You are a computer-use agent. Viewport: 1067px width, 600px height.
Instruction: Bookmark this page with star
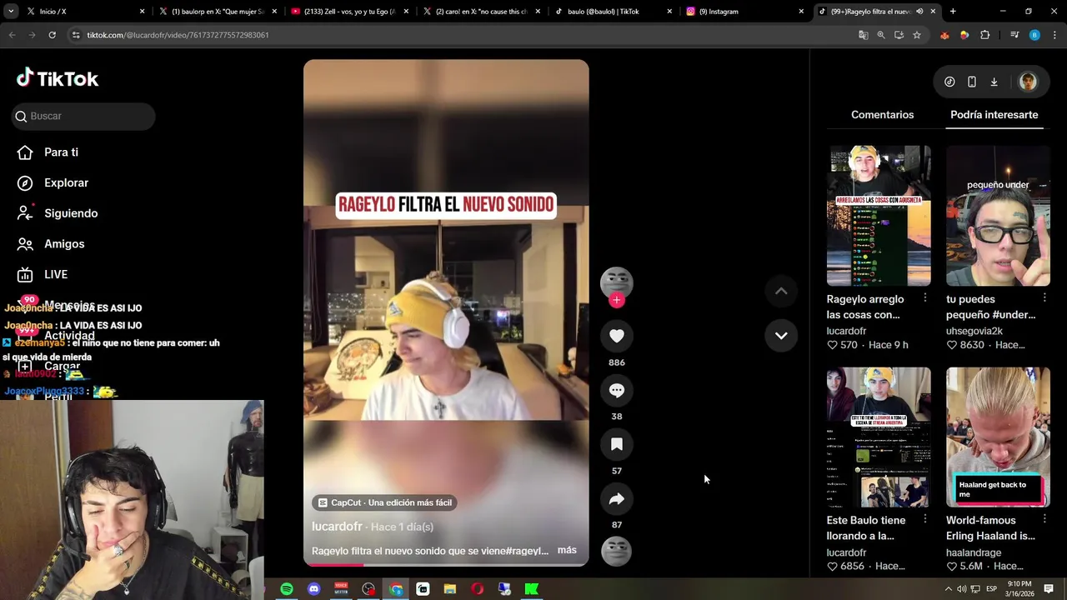tap(917, 35)
